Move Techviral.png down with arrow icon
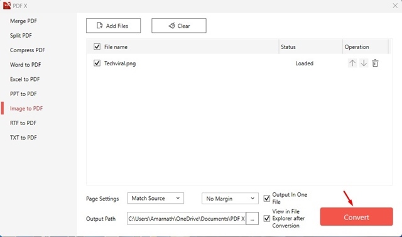Screen dimensions: 402x237 tap(364, 63)
